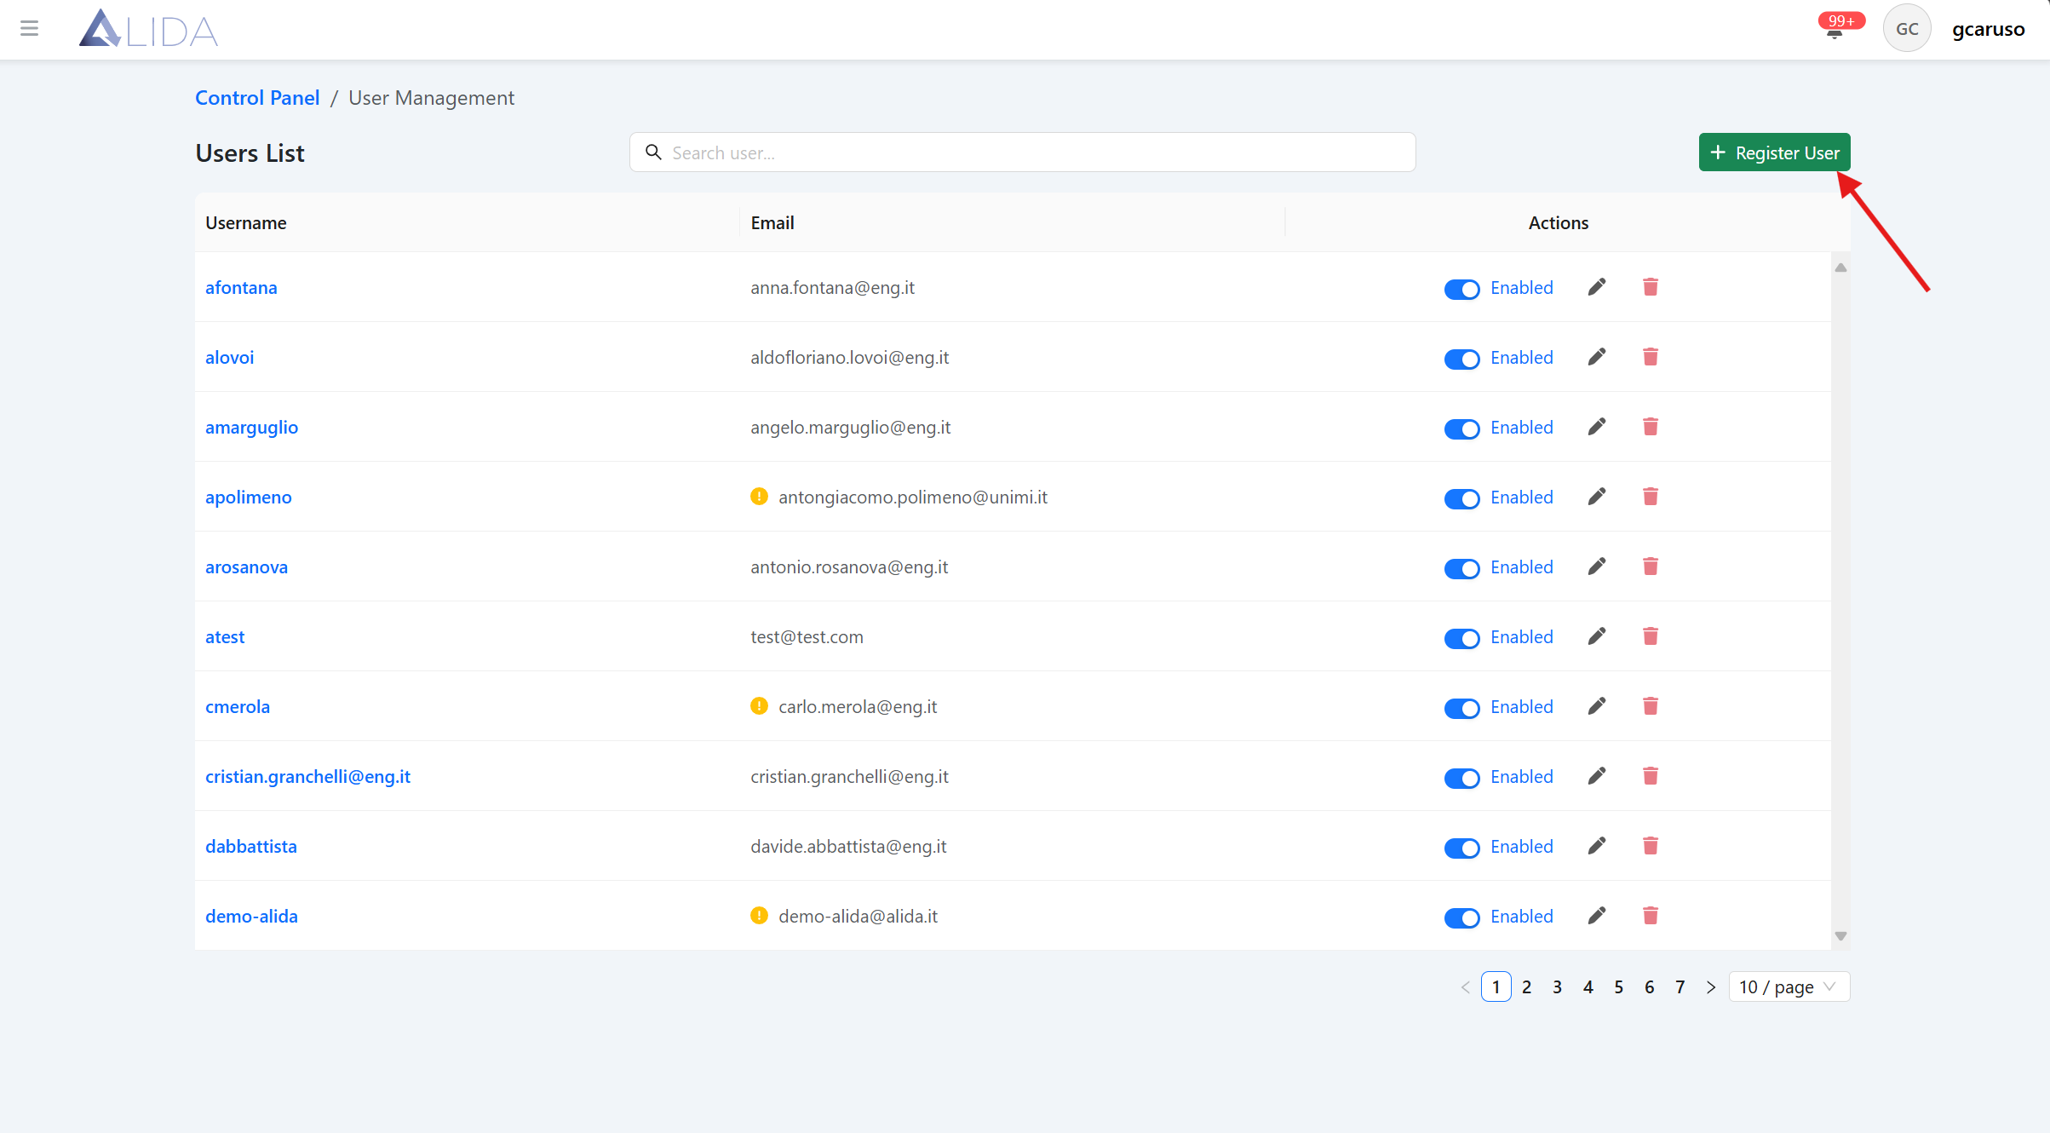Delete user afontana with trash icon
The image size is (2050, 1133).
(1651, 287)
